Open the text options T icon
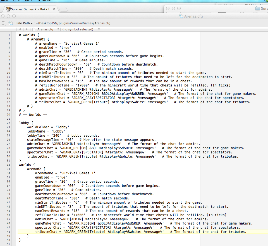This screenshot has width=268, height=246. pos(3,23)
